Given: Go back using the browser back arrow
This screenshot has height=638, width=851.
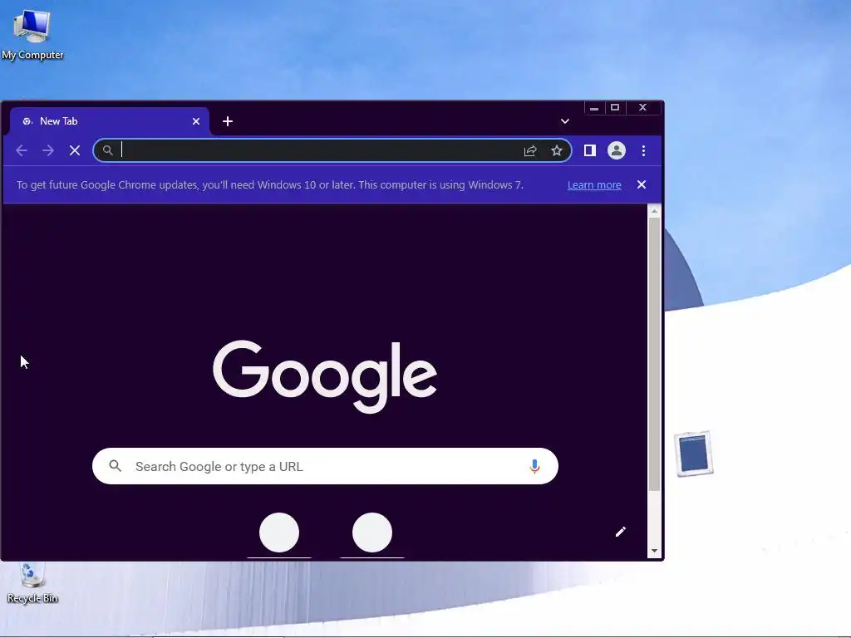Looking at the screenshot, I should point(22,150).
